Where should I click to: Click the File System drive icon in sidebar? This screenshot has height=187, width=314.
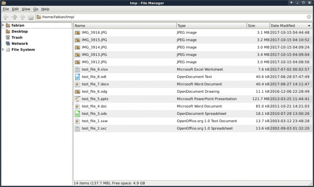coord(8,50)
